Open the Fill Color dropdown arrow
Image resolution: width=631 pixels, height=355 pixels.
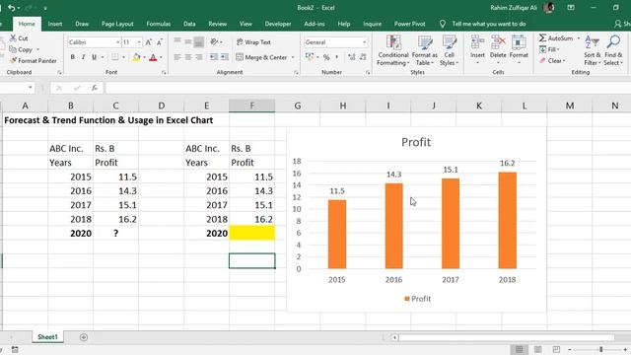144,57
